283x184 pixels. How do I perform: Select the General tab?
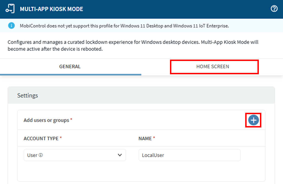(70, 67)
